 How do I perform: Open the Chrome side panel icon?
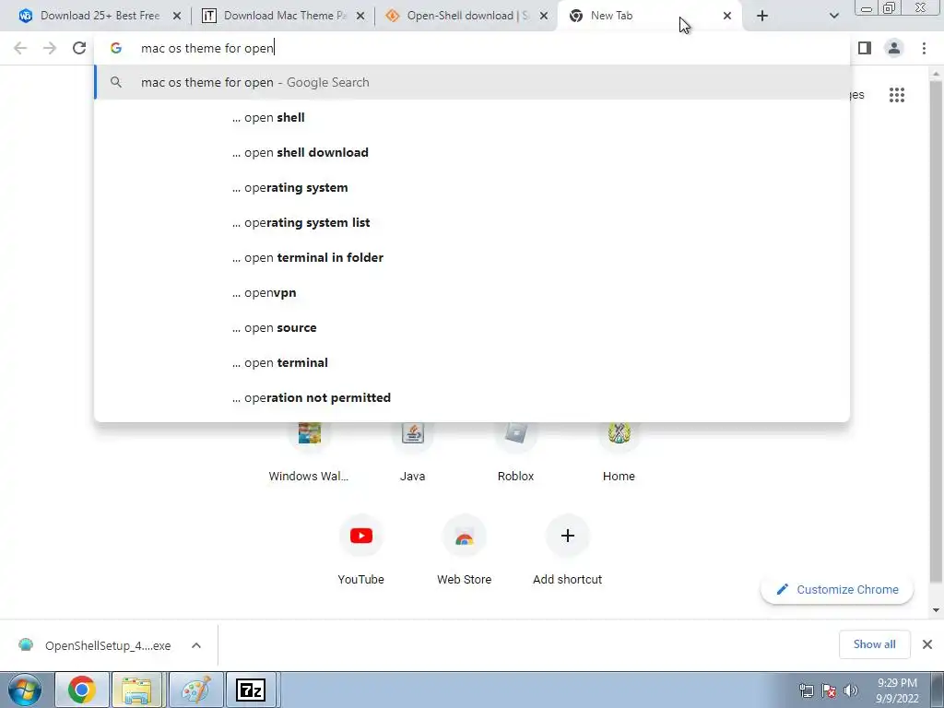(x=865, y=48)
